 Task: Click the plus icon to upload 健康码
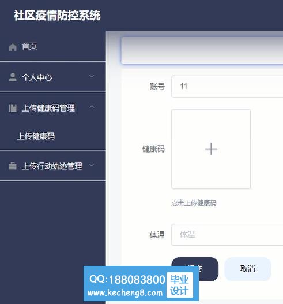(211, 149)
